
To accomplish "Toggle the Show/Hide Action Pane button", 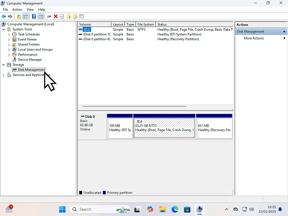I will click(40, 17).
